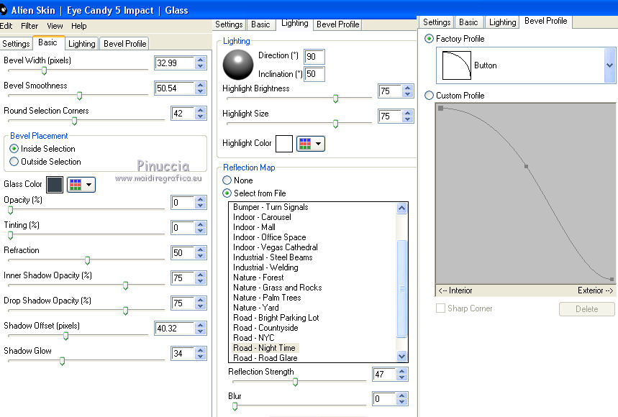The width and height of the screenshot is (618, 417).
Task: Select 'Indoor - Vegas Cathedral' reflection map
Action: point(275,247)
